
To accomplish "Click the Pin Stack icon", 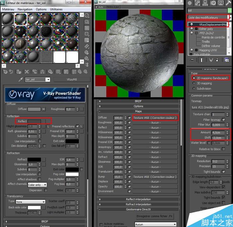I will (x=192, y=60).
